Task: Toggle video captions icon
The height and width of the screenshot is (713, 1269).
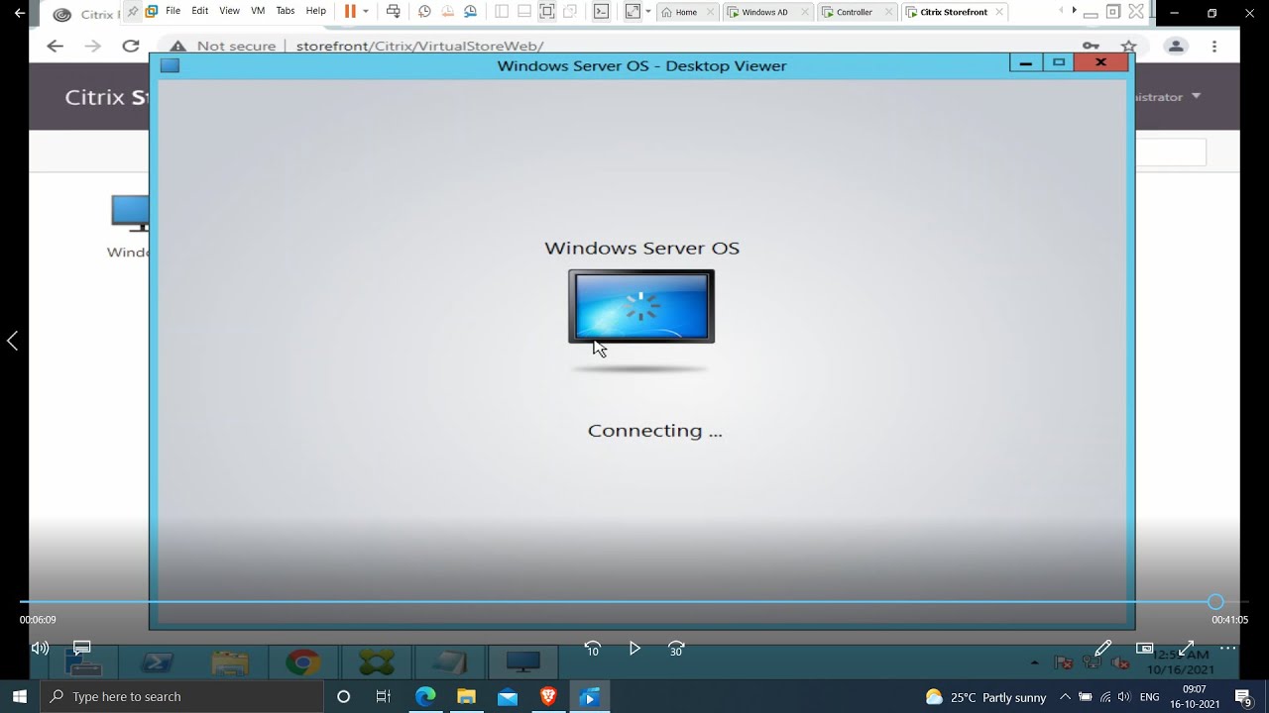Action: coord(82,648)
